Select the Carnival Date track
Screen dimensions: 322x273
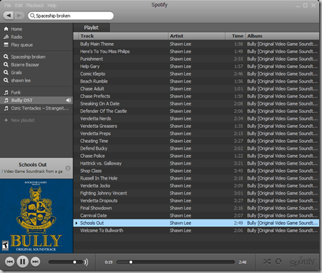click(x=196, y=216)
